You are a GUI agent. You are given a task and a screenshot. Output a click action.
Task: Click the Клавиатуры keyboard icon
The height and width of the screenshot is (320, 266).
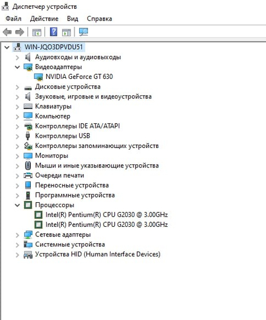point(28,106)
